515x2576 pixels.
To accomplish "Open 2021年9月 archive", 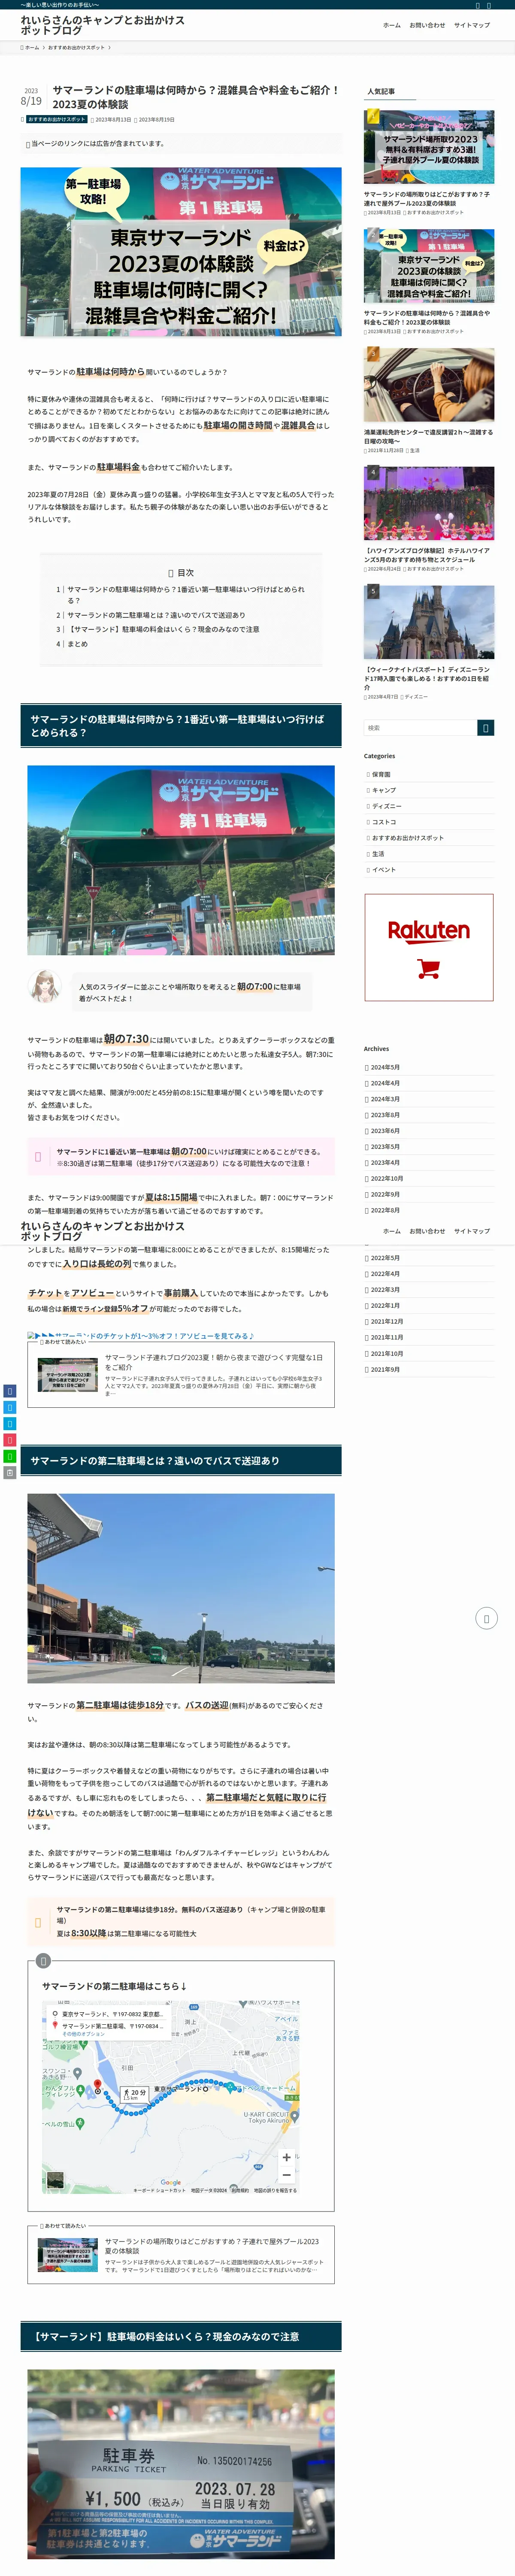I will pyautogui.click(x=385, y=1369).
